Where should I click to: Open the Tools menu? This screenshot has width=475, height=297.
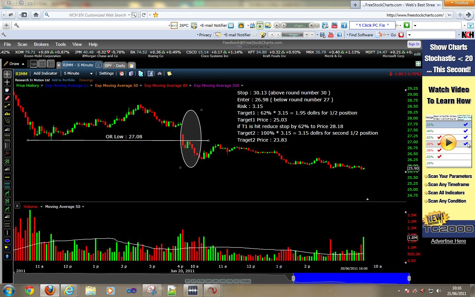(x=61, y=44)
